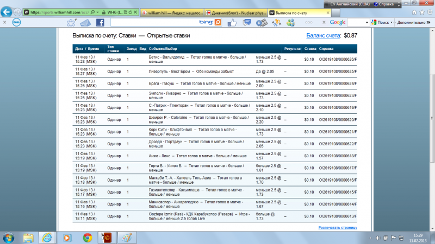435x244 pixels.
Task: Click the thumbs-up Like toolbar icon
Action: click(232, 22)
